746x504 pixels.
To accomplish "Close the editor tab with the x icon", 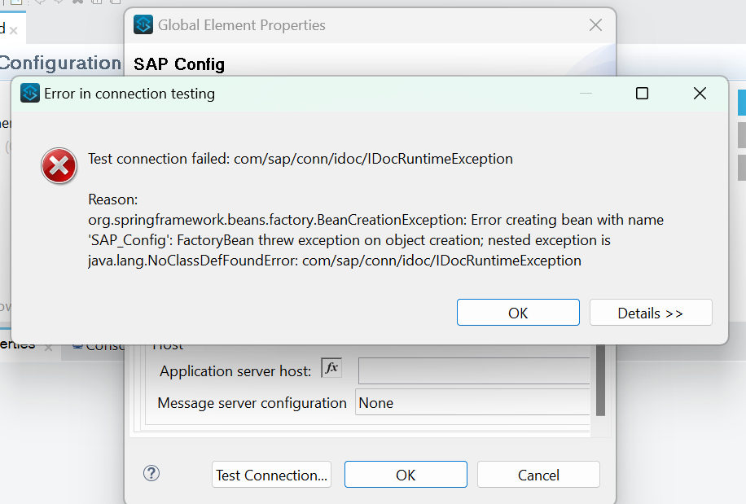I will tap(14, 30).
